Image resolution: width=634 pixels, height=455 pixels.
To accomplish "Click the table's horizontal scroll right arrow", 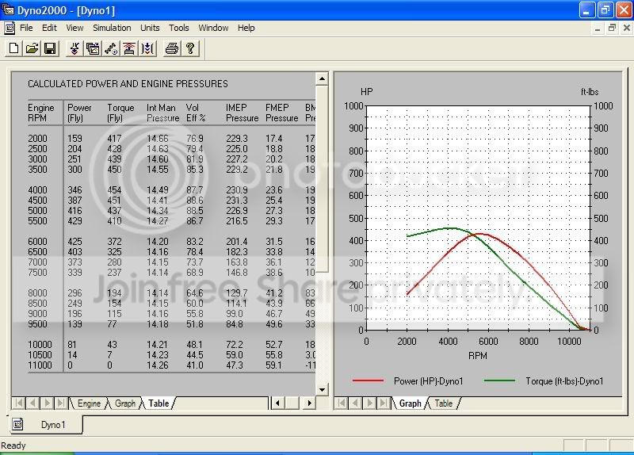I will coord(310,403).
